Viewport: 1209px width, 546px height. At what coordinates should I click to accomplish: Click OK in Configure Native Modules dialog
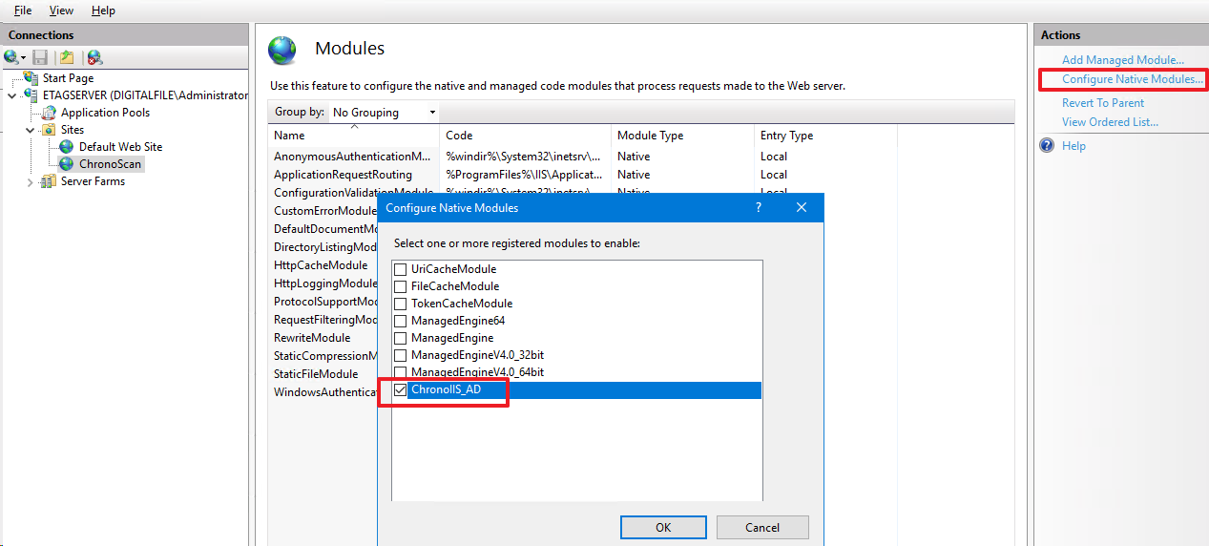(663, 527)
